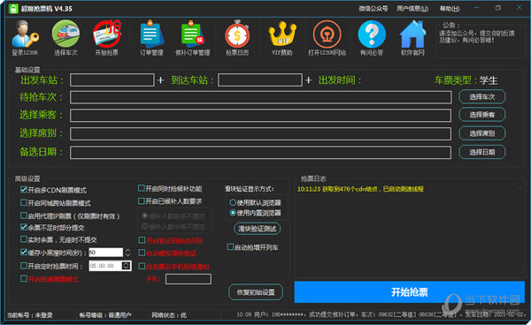This screenshot has width=531, height=325.
Task: Enable 开启已候补人数要求 checkbox
Action: [x=142, y=201]
